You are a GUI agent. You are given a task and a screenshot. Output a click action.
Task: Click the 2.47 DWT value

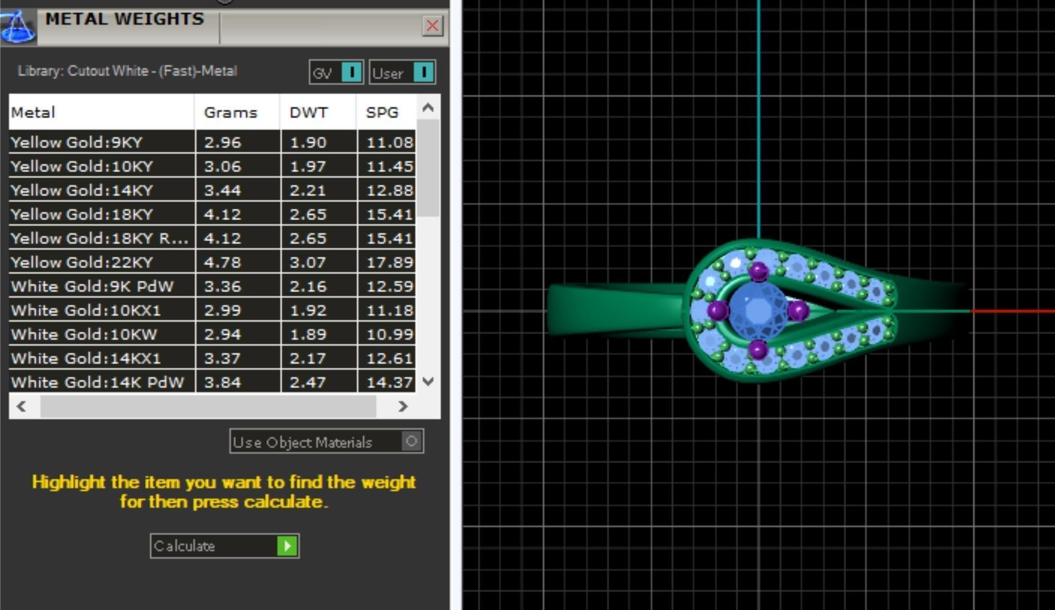(308, 382)
